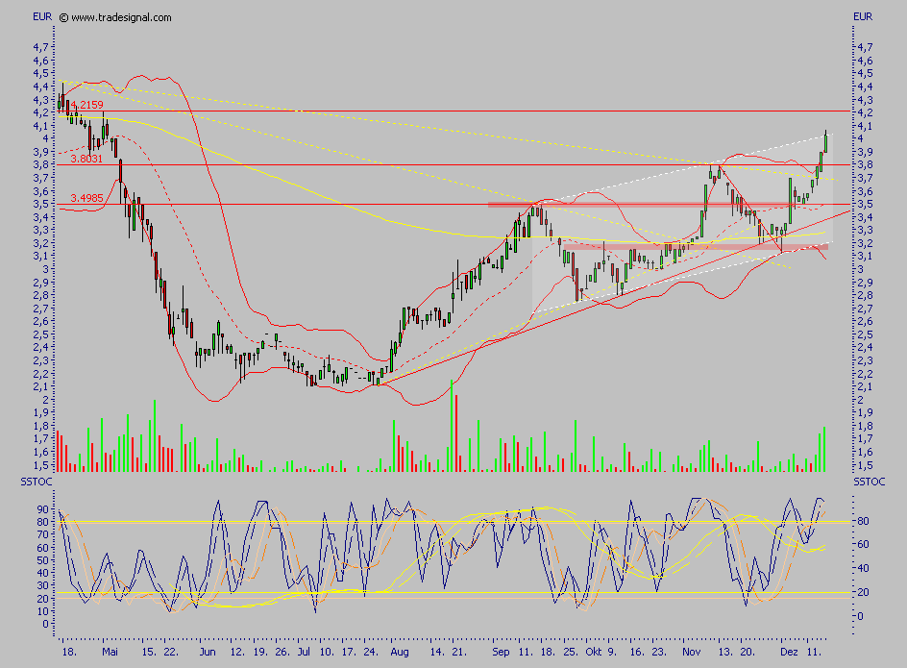Click the Nov month marker on time axis

(692, 651)
